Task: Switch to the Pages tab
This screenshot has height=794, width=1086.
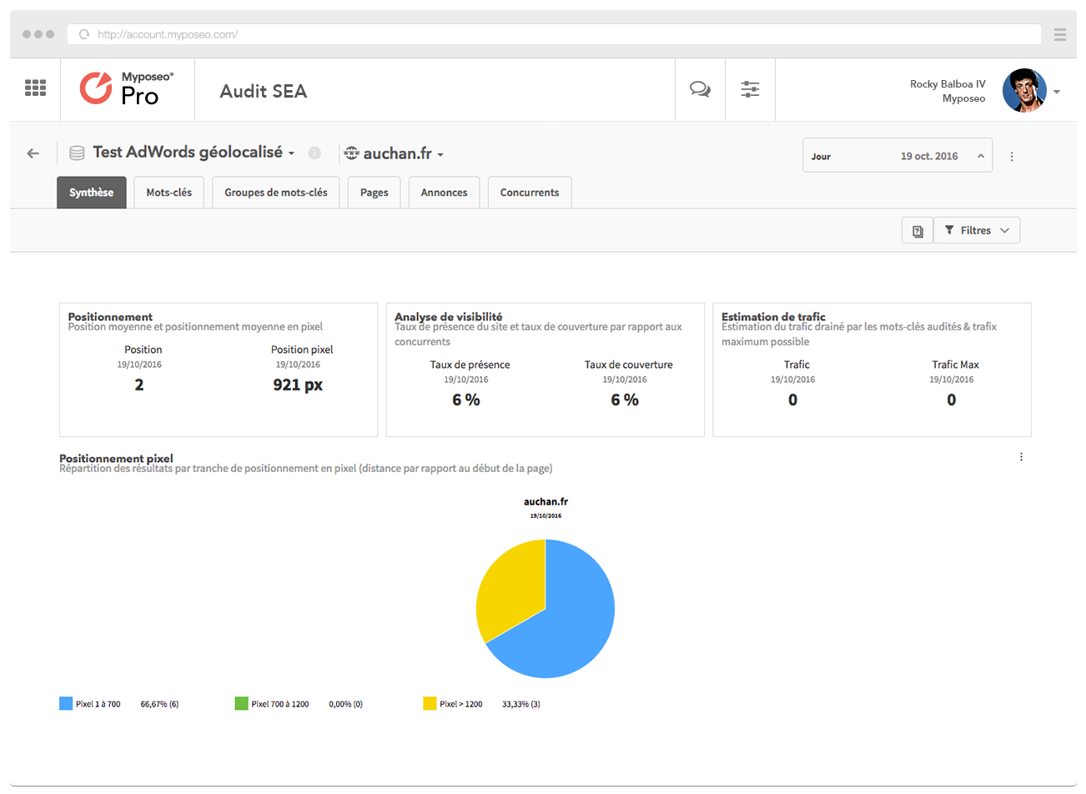Action: click(375, 193)
